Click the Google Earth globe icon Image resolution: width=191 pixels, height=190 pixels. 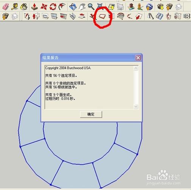click(149, 6)
